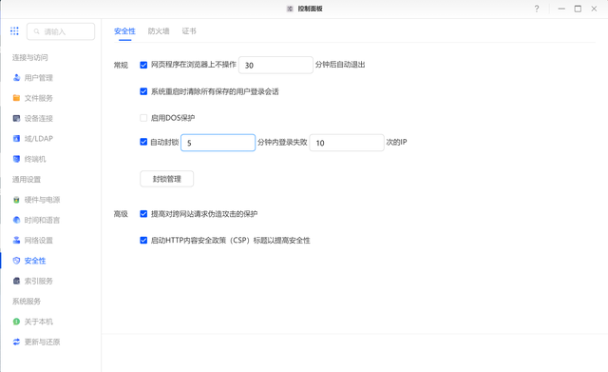Click the failed login count field showing 10

pyautogui.click(x=347, y=143)
